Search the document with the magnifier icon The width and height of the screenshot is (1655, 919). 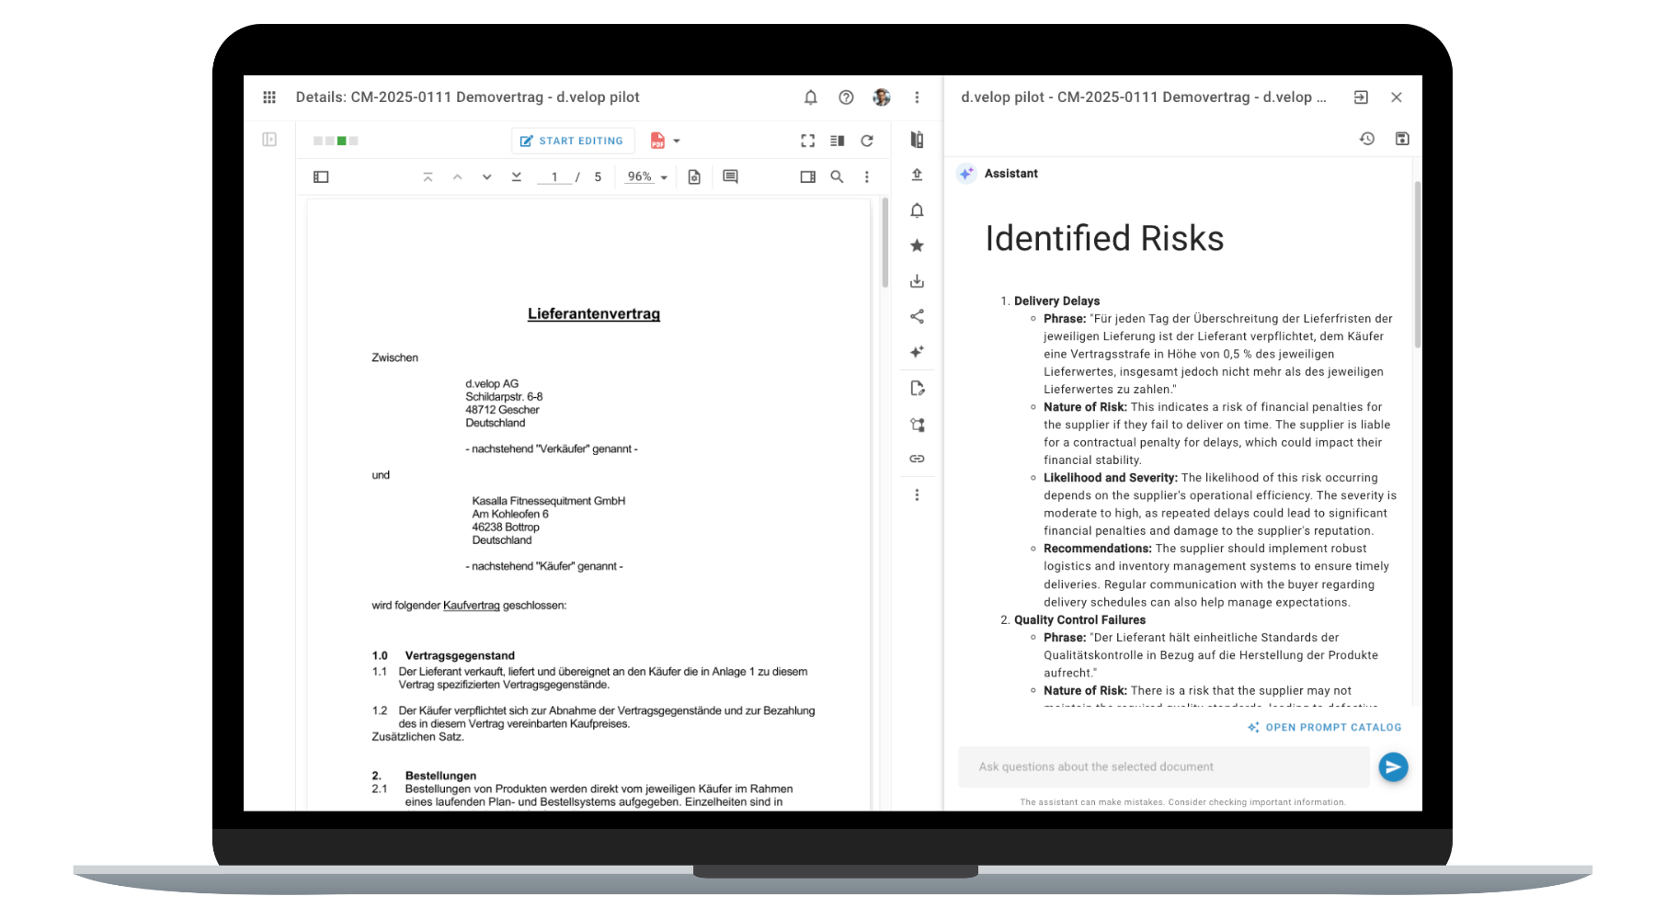tap(837, 176)
